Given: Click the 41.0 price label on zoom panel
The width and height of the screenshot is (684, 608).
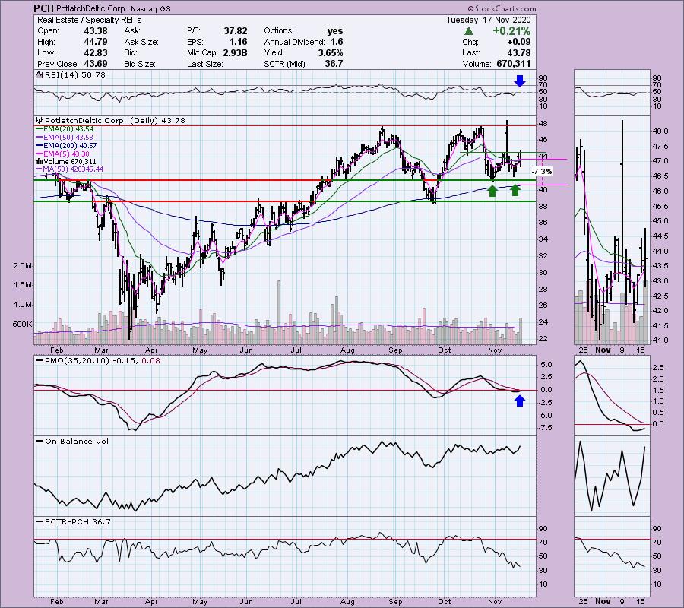Looking at the screenshot, I should coord(660,340).
